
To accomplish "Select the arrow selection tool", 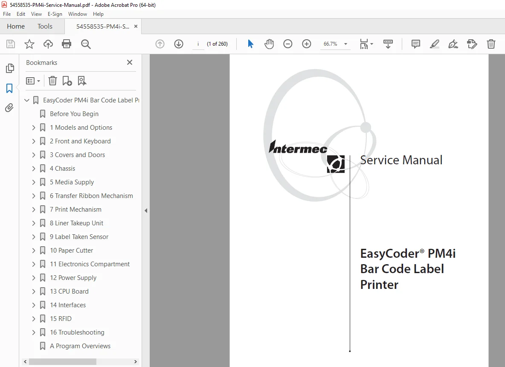I will click(x=250, y=44).
